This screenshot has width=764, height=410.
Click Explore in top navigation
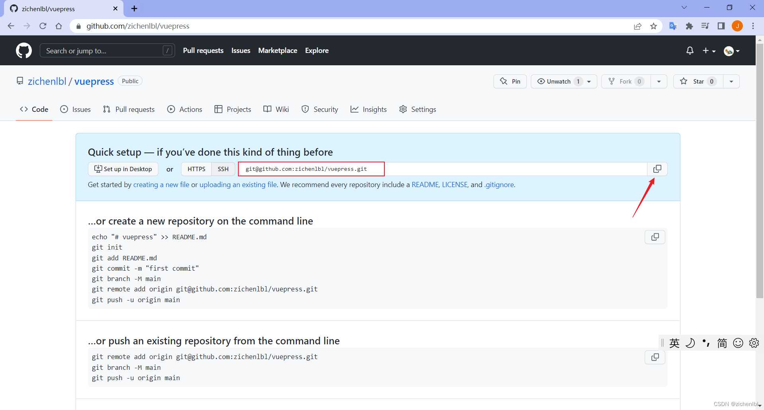tap(317, 51)
